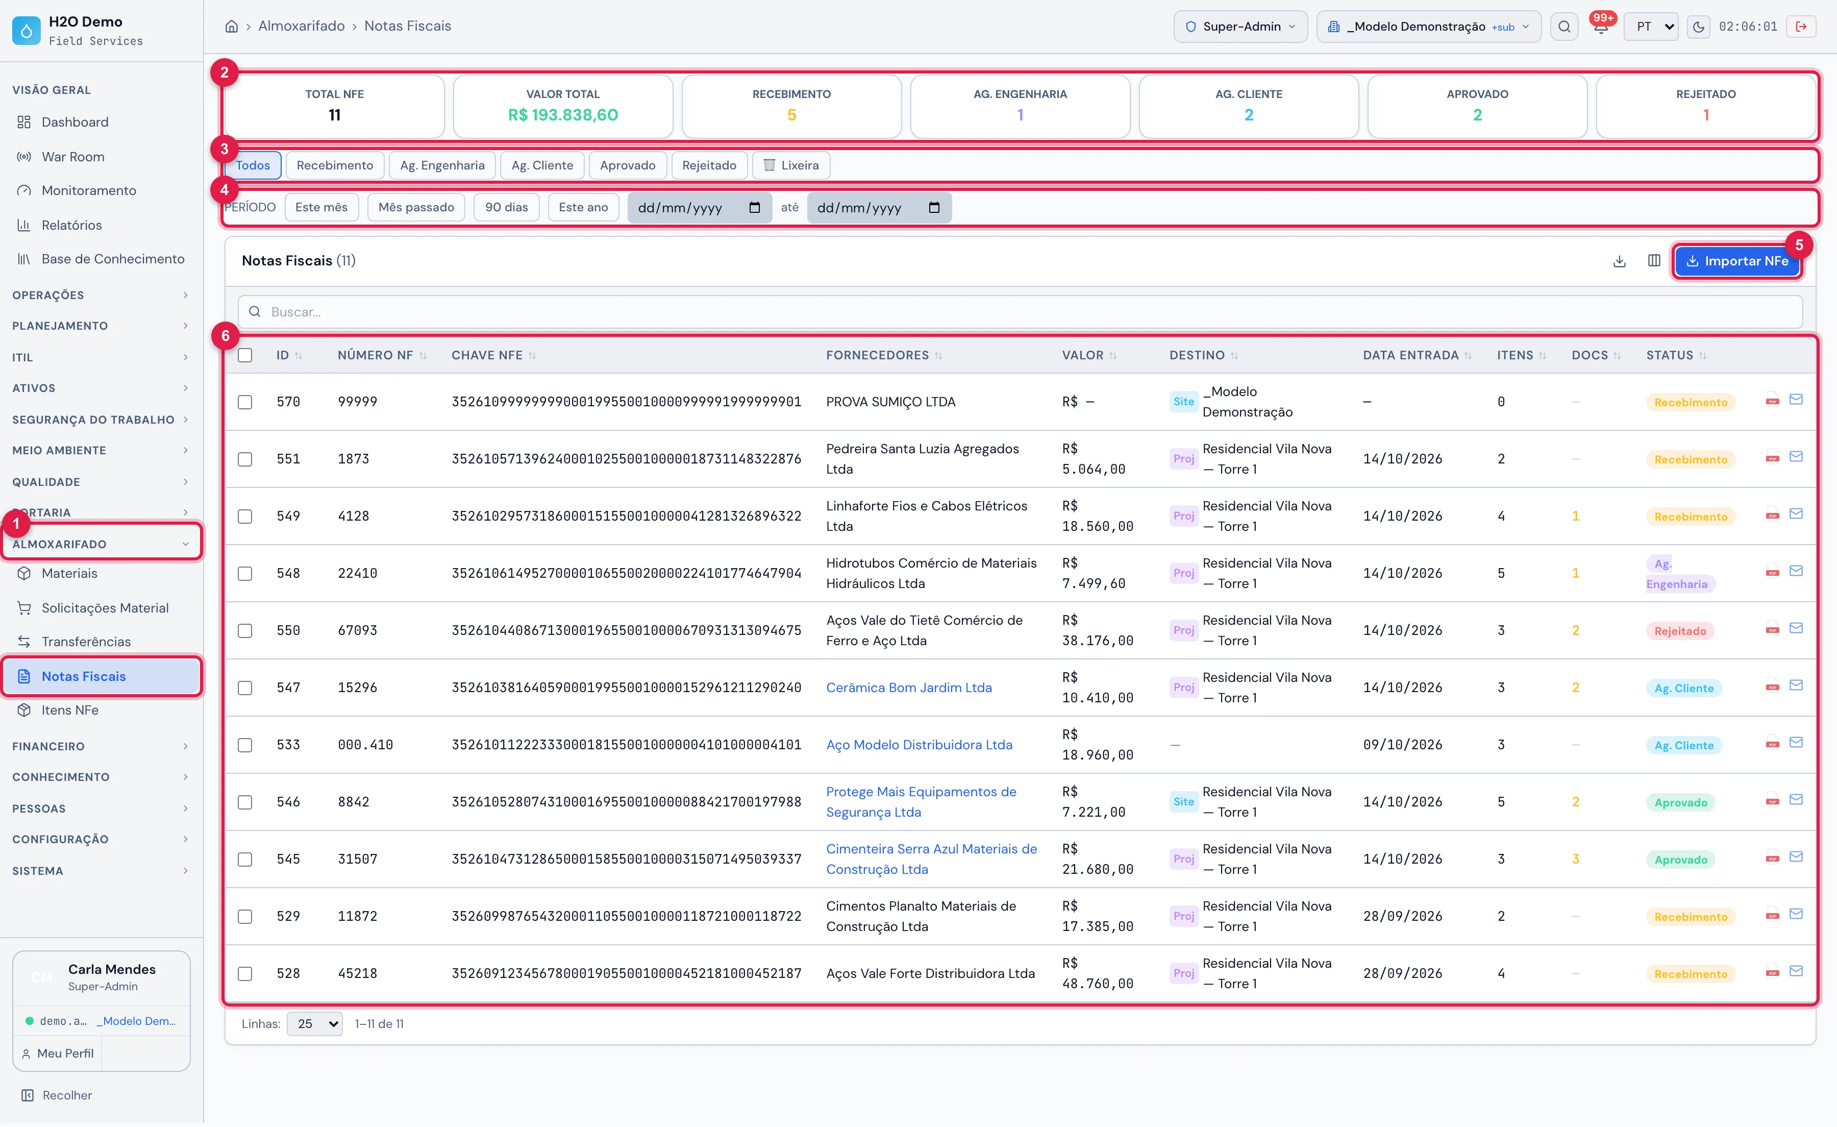Open the Linhas rows-per-page dropdown
The width and height of the screenshot is (1837, 1127).
tap(314, 1025)
